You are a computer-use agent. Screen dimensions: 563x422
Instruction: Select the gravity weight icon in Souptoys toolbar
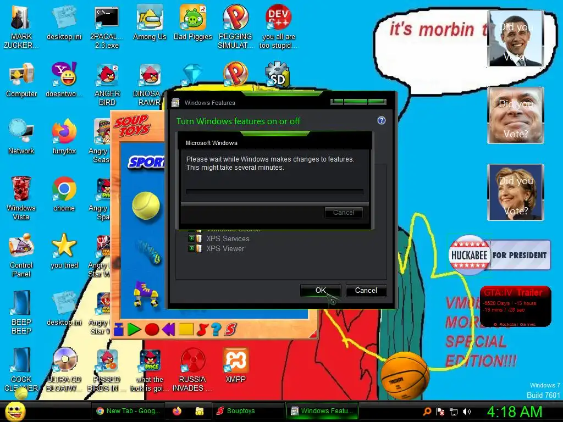tap(119, 329)
